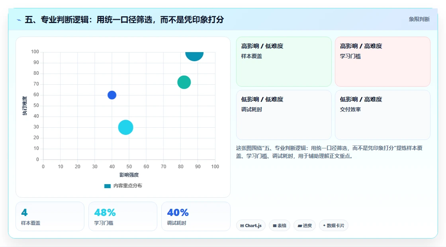This screenshot has height=247, width=446.
Task: Click the Chart.js tag chip
Action: 251,226
